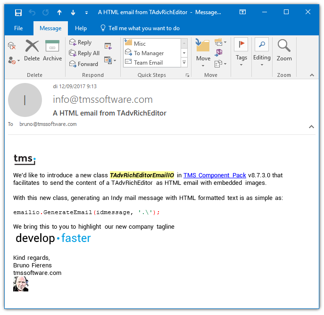Viewport: 324px width, 315px height.
Task: Open the Junk dropdown in the Delete group
Action: (x=14, y=60)
